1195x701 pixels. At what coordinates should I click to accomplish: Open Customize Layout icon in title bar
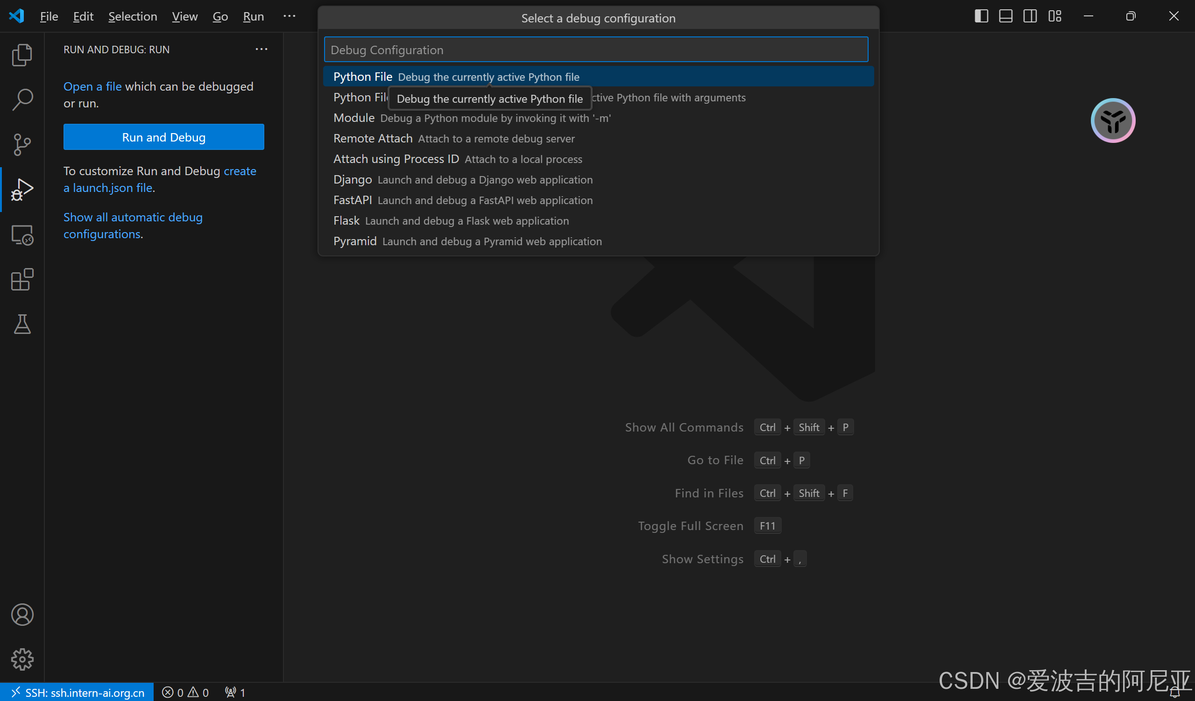[1054, 16]
